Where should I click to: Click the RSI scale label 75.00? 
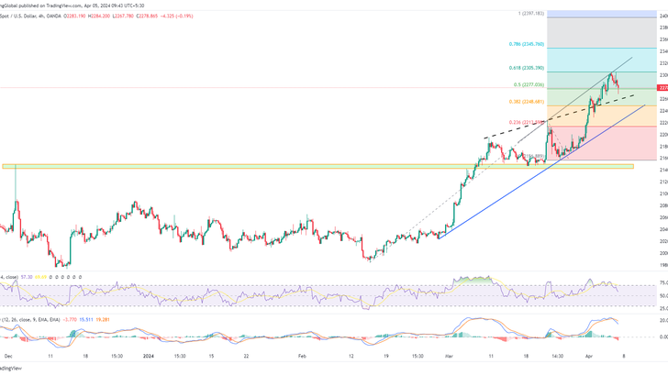click(x=663, y=282)
